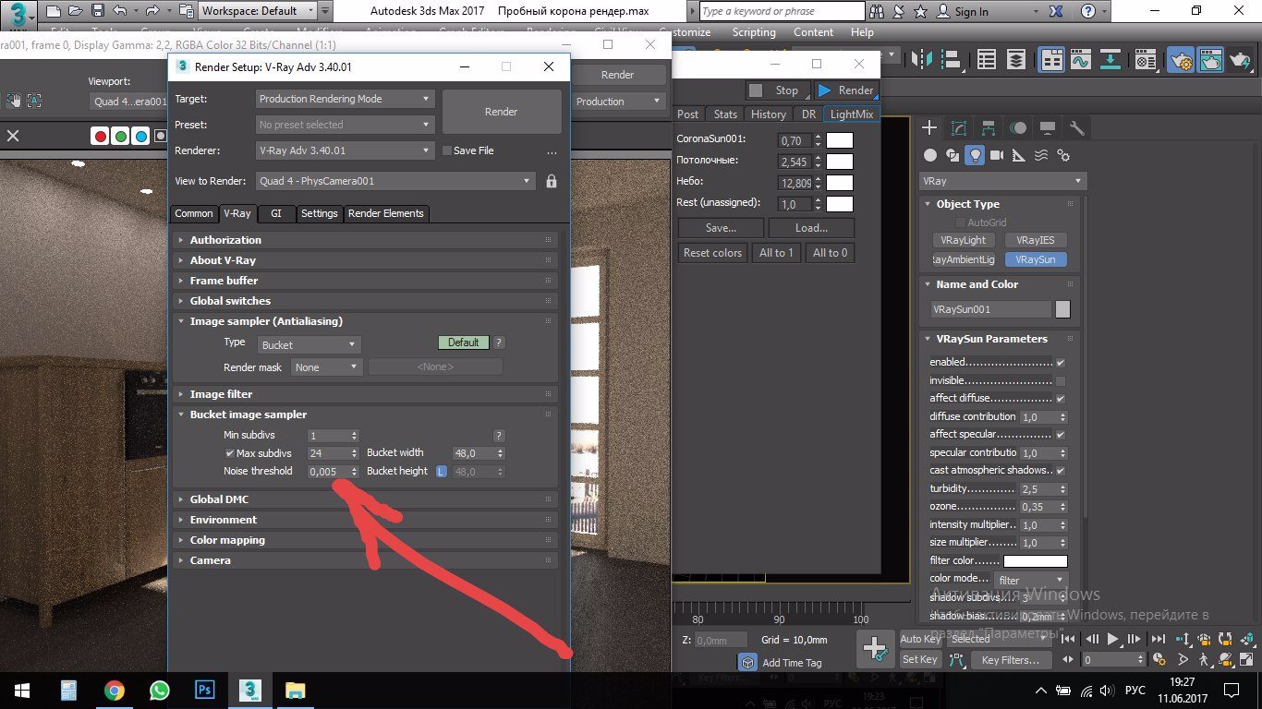Viewport: 1262px width, 709px height.
Task: Expand the Color mapping rollout
Action: pos(366,540)
